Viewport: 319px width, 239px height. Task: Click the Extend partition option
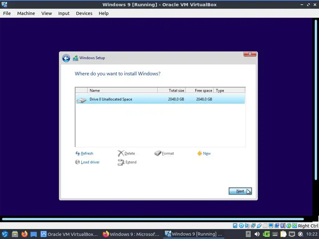127,162
